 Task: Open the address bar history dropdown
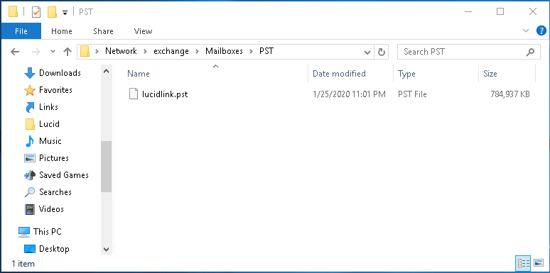click(367, 52)
